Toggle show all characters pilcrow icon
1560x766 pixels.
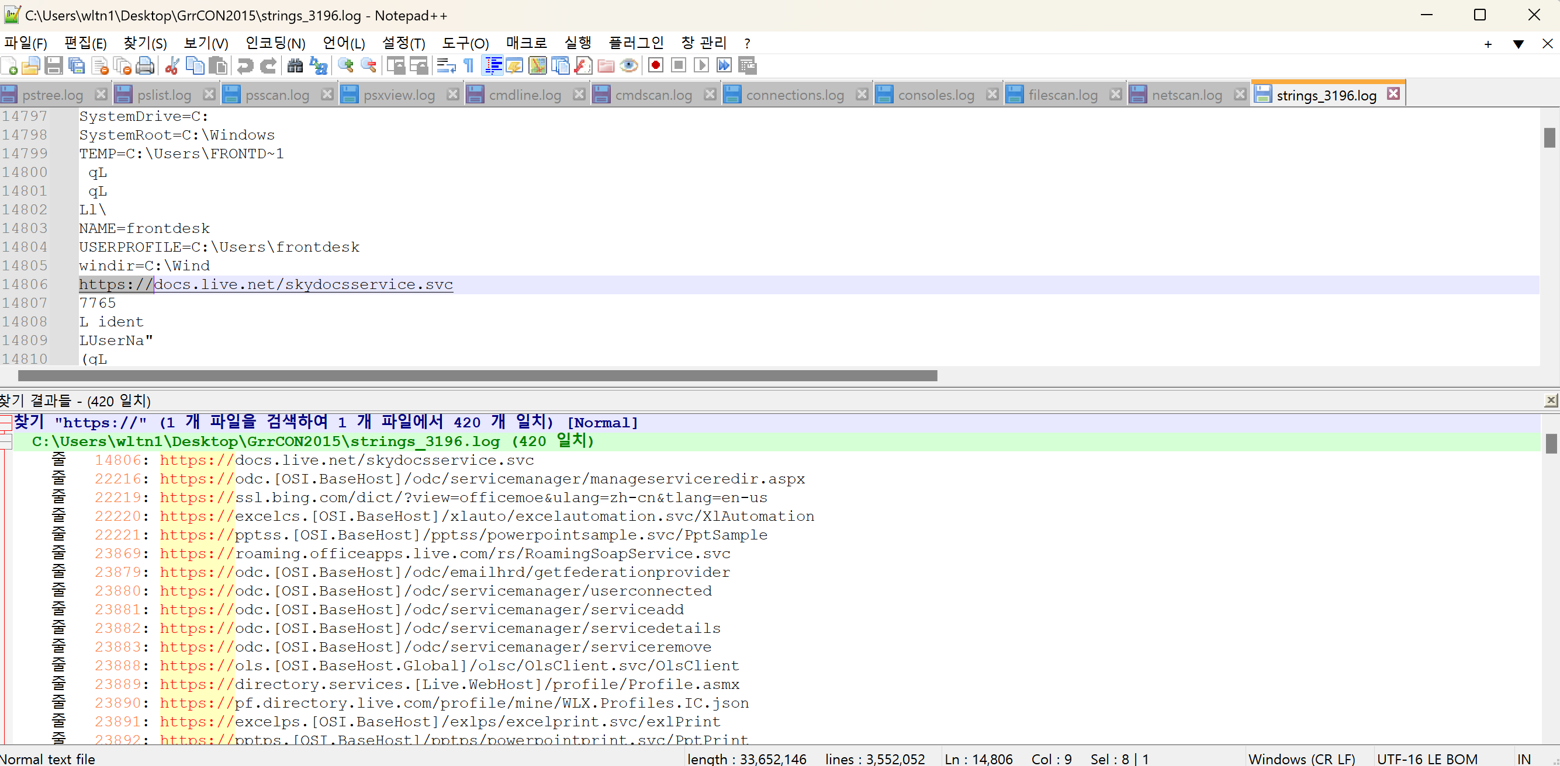tap(469, 65)
